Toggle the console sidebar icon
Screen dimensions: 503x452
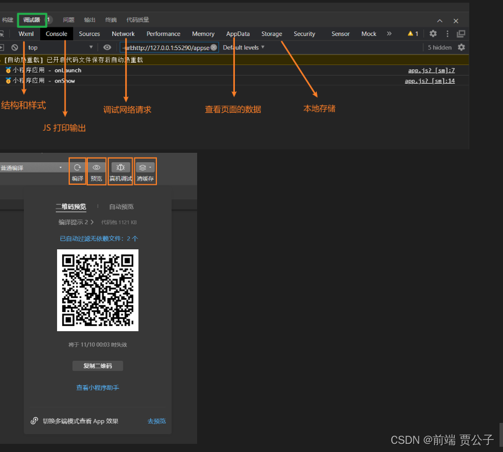[2, 48]
